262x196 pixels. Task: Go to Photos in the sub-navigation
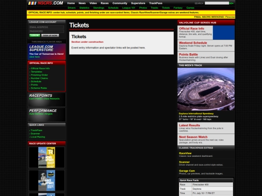pos(143,8)
